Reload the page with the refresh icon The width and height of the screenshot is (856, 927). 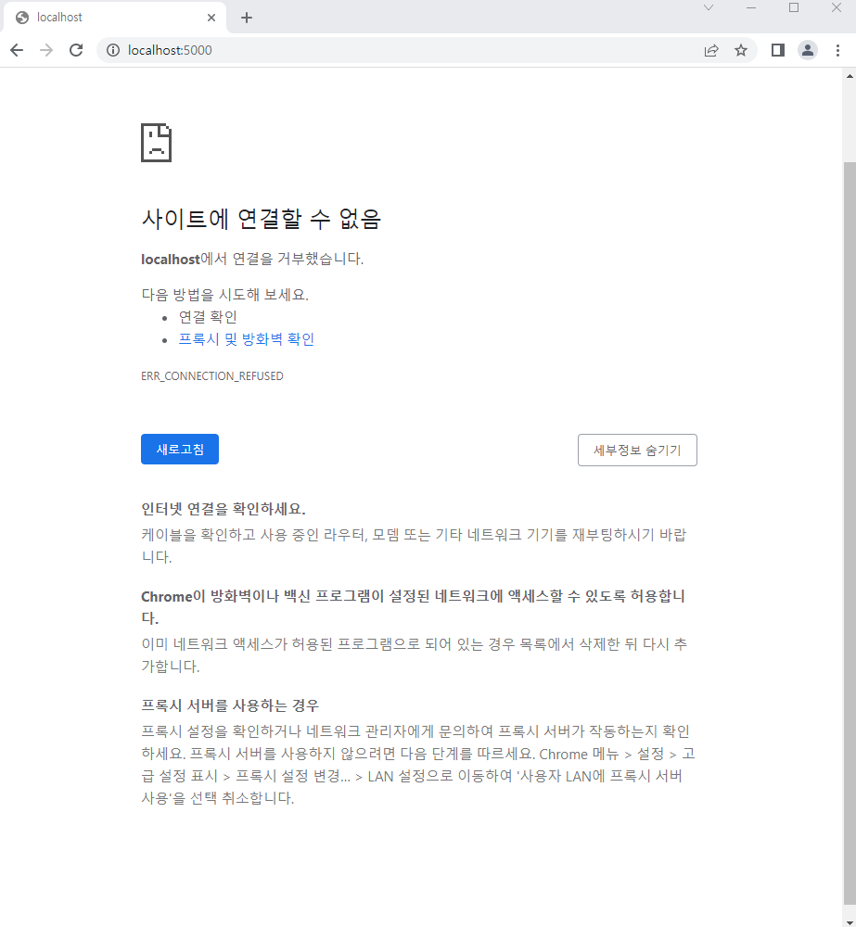pyautogui.click(x=76, y=50)
